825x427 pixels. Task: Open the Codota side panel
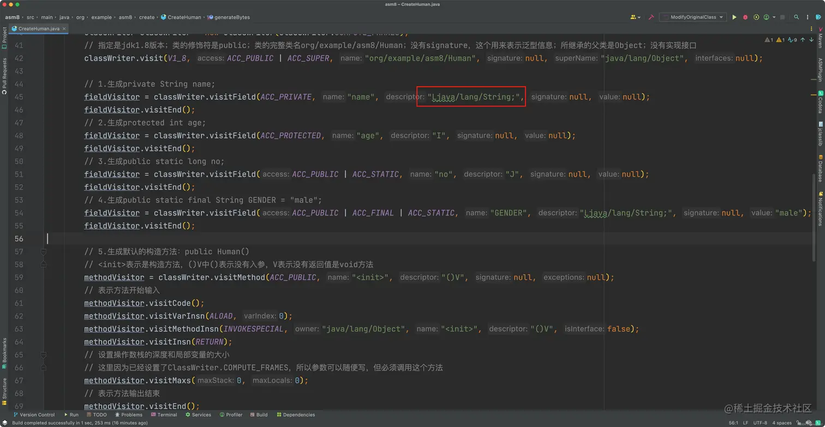(x=820, y=103)
